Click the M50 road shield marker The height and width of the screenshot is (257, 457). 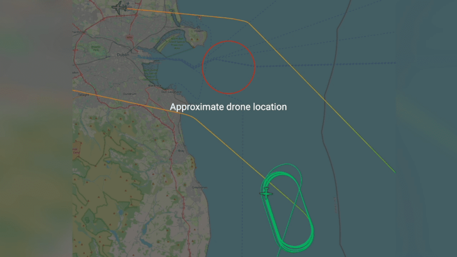pyautogui.click(x=129, y=37)
